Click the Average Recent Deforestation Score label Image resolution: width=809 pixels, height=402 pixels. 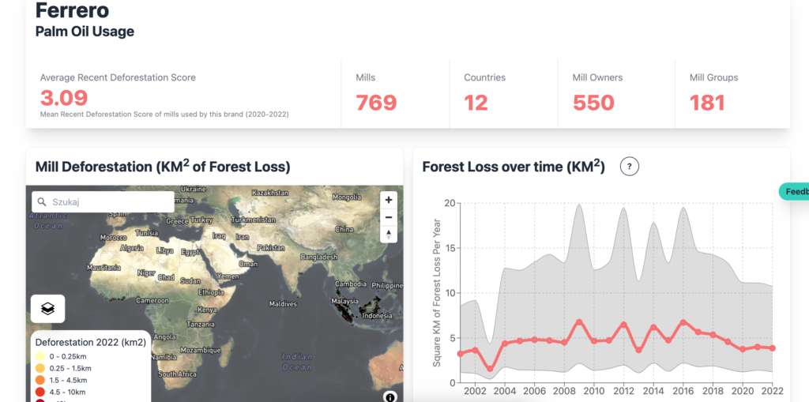coord(119,78)
